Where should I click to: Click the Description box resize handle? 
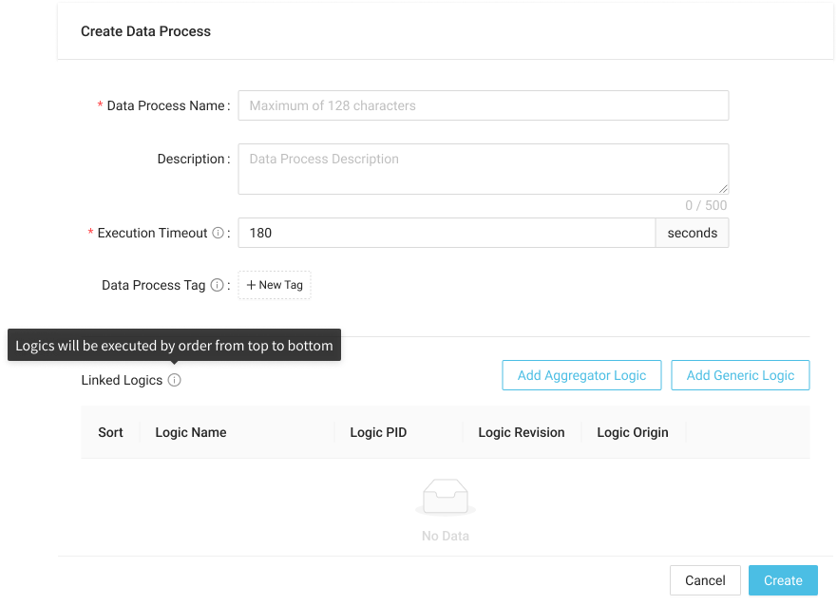(x=723, y=189)
